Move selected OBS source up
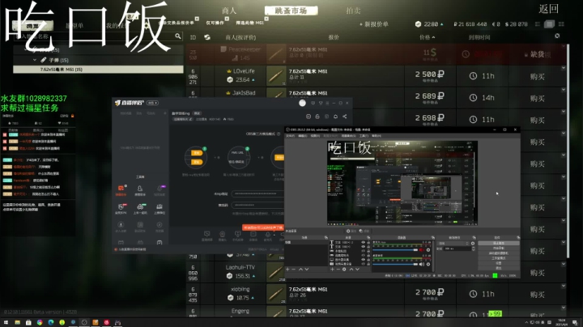 coord(351,270)
